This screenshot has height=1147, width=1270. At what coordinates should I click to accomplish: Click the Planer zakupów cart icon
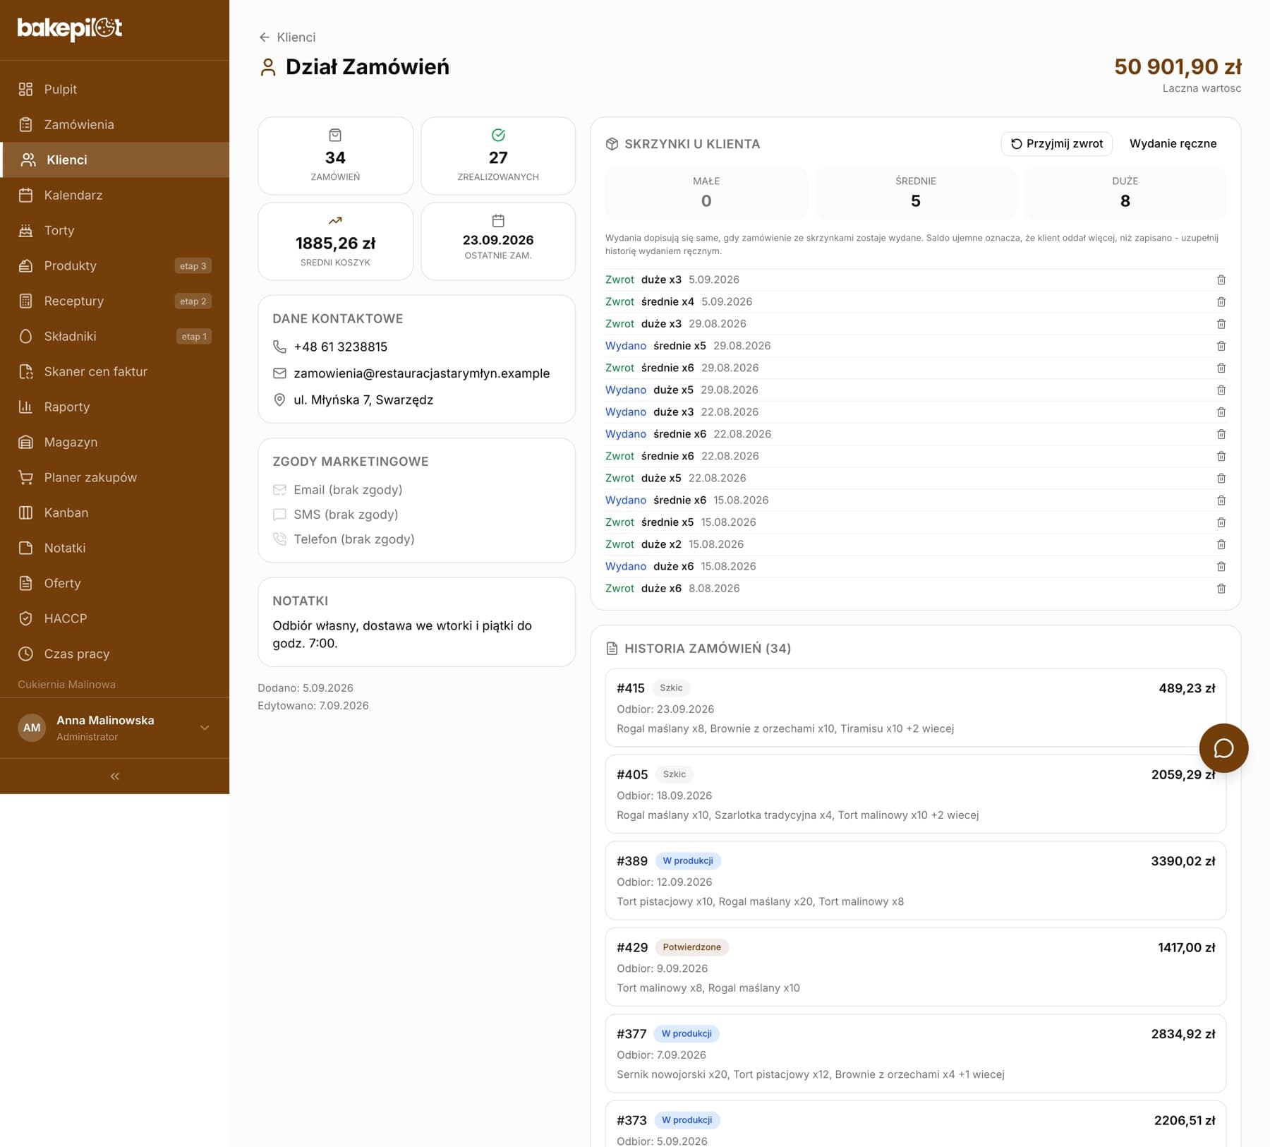[x=26, y=477]
